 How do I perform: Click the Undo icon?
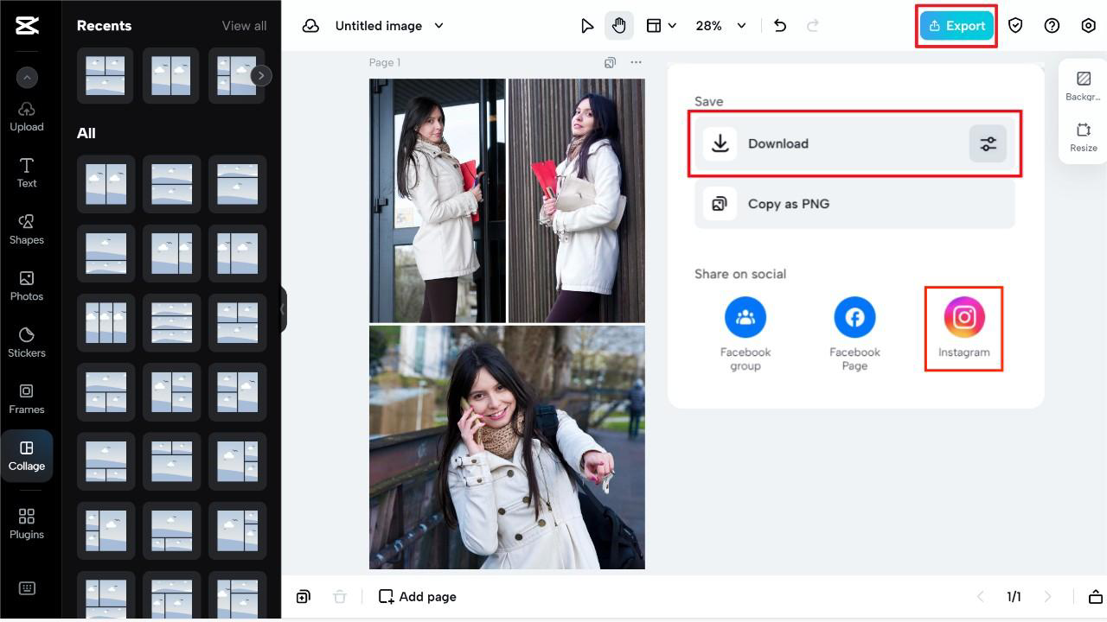pyautogui.click(x=779, y=25)
